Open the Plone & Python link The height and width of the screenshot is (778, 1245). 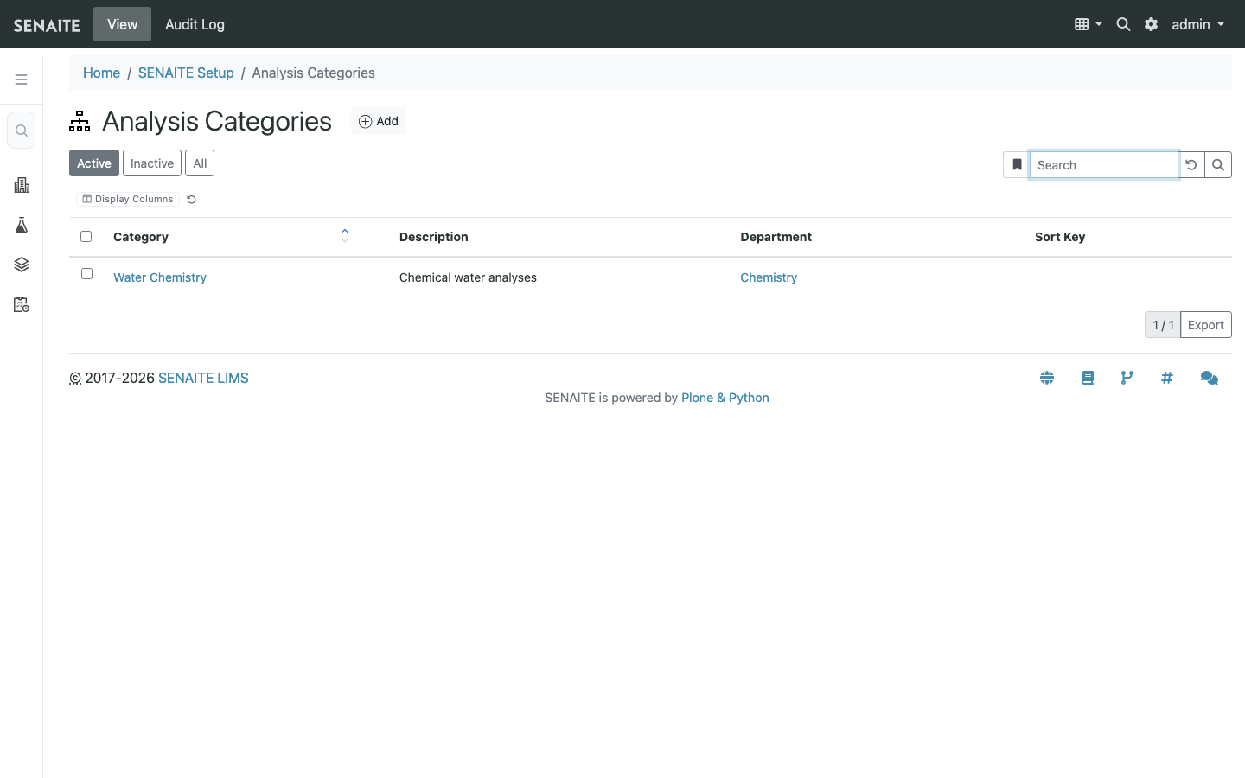(725, 398)
